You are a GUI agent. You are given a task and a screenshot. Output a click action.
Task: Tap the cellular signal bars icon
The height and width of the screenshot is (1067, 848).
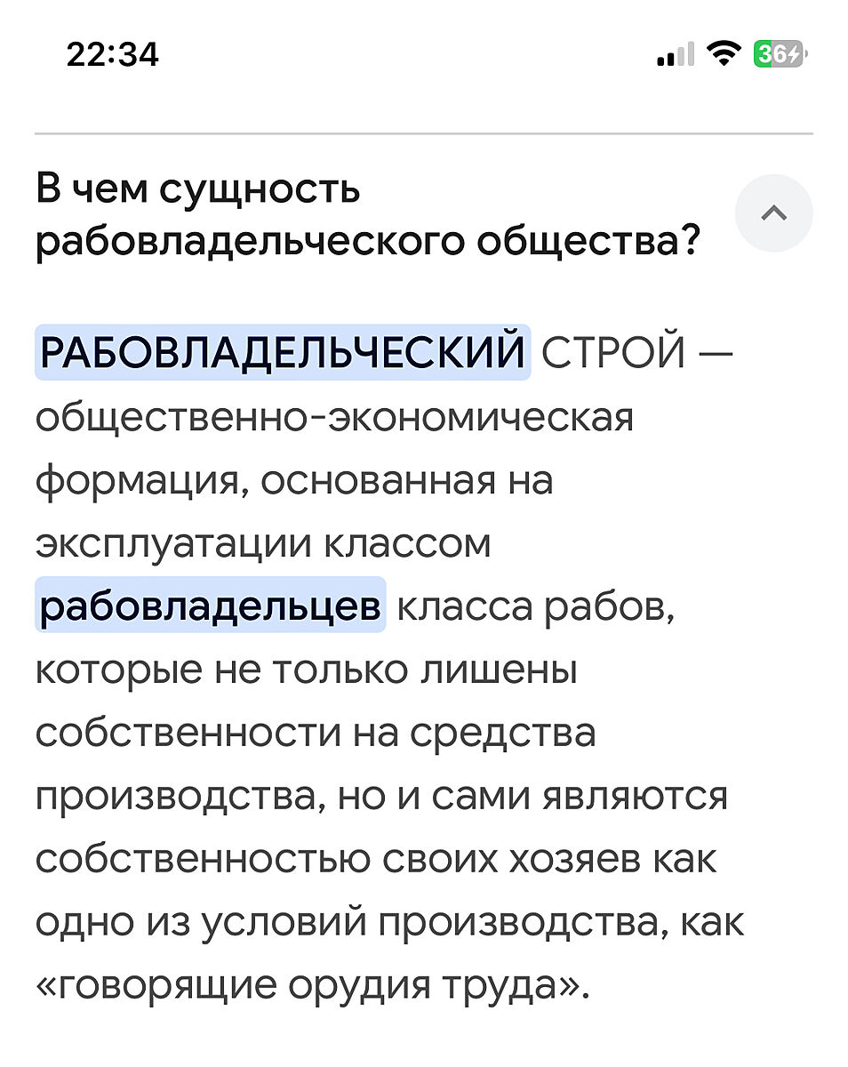pyautogui.click(x=675, y=57)
